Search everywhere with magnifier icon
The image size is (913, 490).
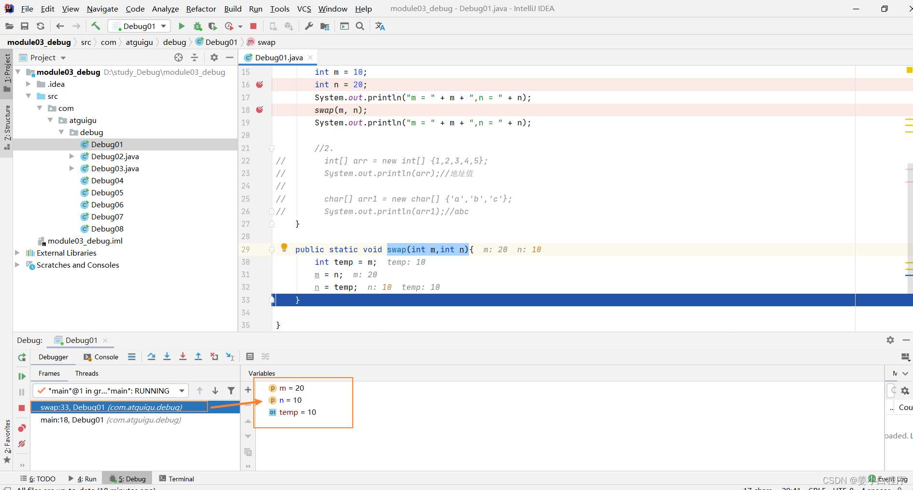(360, 26)
